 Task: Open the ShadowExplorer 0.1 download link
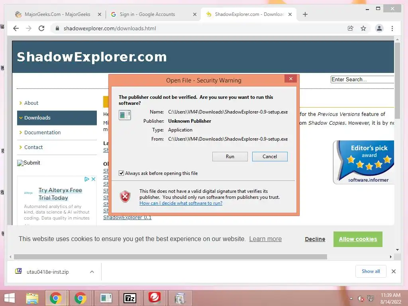coord(127,217)
